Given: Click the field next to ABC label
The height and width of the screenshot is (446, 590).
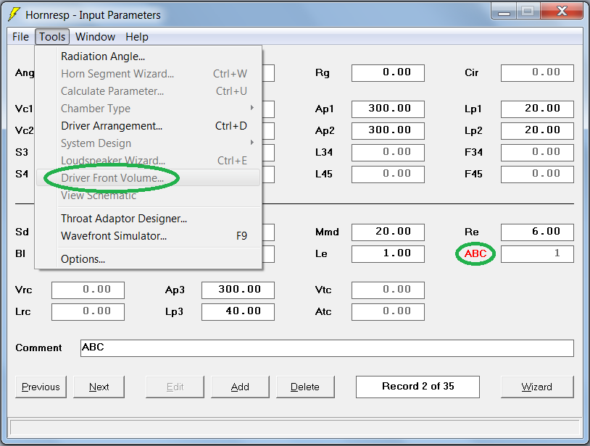Looking at the screenshot, I should tap(537, 254).
